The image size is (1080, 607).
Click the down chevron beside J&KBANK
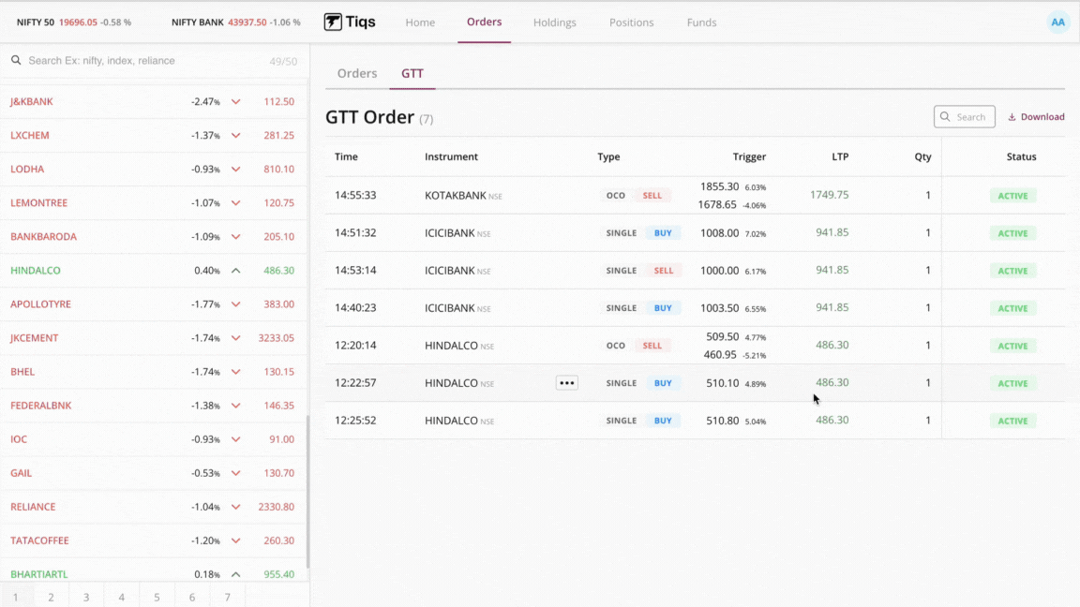[235, 102]
